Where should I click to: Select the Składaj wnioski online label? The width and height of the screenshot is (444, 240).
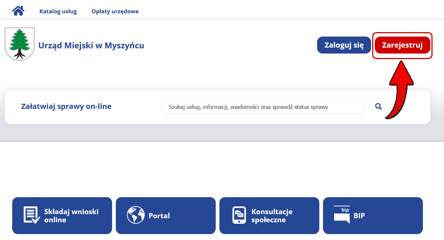(x=71, y=216)
